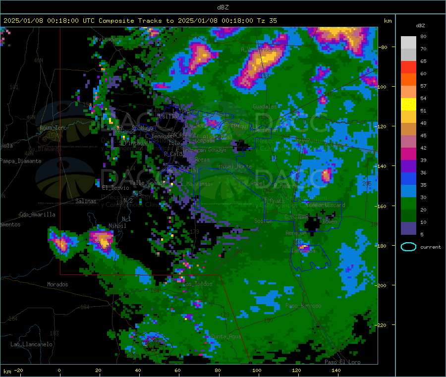446x377 pixels.
Task: Click the Paso_Barroso place label
Action: coord(303,306)
